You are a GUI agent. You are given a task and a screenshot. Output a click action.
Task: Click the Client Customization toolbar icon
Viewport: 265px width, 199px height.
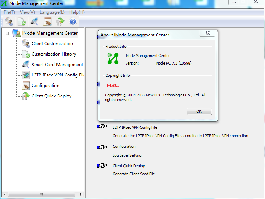(9, 22)
